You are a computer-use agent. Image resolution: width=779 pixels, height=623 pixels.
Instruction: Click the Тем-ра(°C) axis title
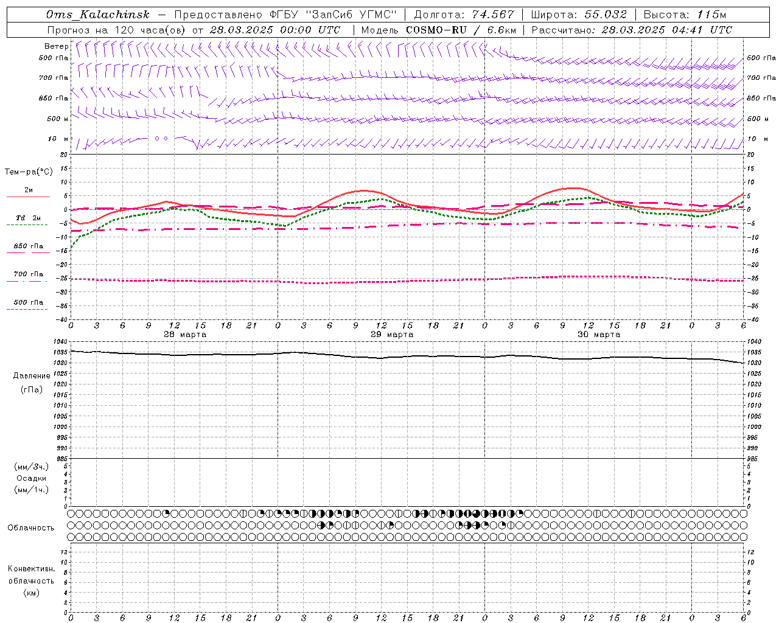click(x=29, y=172)
